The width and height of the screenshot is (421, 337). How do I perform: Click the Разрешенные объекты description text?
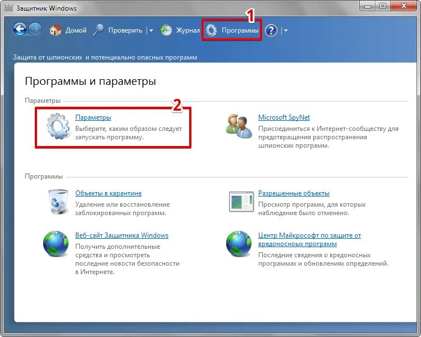[x=312, y=208]
